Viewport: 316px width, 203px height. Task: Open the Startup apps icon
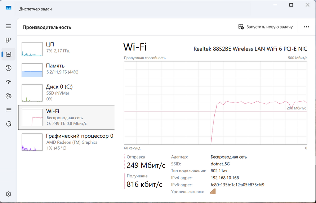coord(8,82)
